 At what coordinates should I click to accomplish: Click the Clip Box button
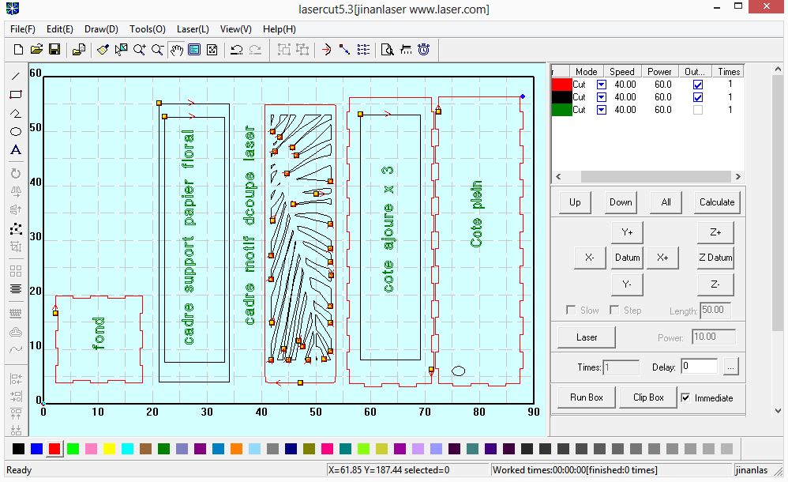click(x=648, y=397)
